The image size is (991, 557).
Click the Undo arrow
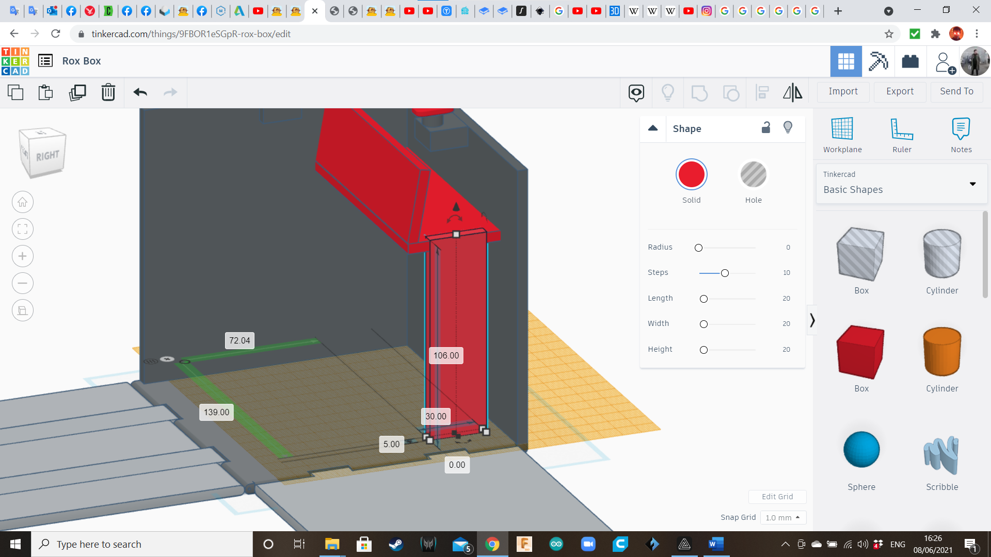(140, 92)
